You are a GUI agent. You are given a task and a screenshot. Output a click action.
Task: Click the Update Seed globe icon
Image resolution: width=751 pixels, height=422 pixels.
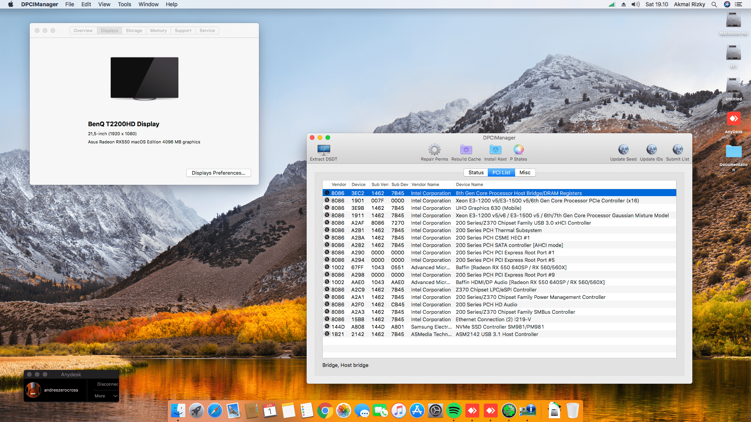coord(623,150)
